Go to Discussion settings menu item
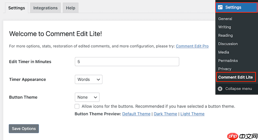This screenshot has width=258, height=140. point(228,44)
